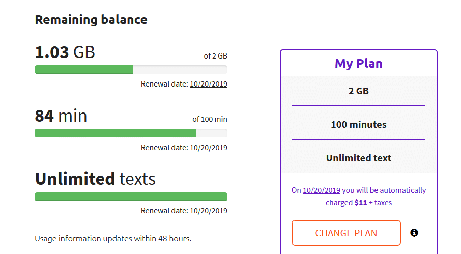
Task: Click the 'of 2 GB' label
Action: pyautogui.click(x=216, y=56)
